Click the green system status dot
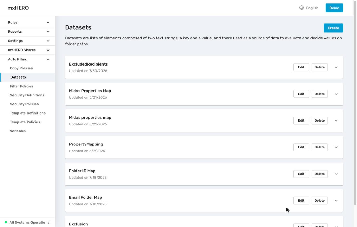Screen dimensions: 357x227 [6, 222]
